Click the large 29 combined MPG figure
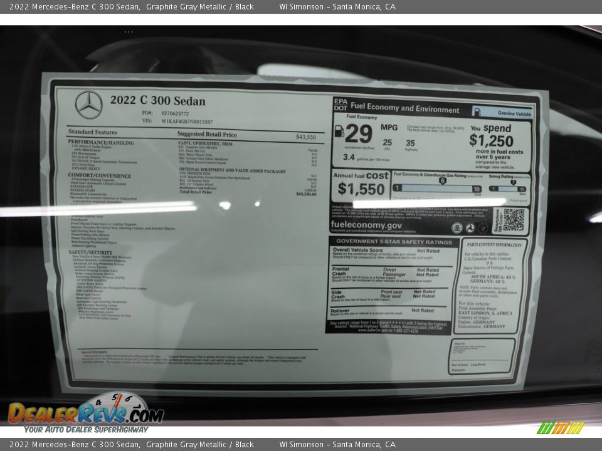This screenshot has width=602, height=451. (x=359, y=134)
